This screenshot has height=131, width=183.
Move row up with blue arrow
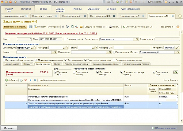(31, 80)
